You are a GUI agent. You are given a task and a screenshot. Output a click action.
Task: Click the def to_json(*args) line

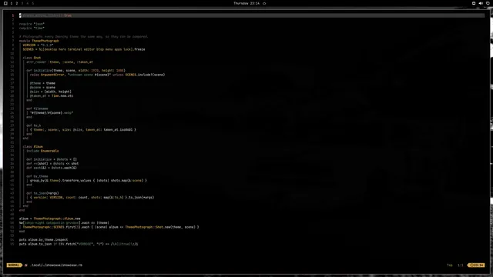[42, 193]
